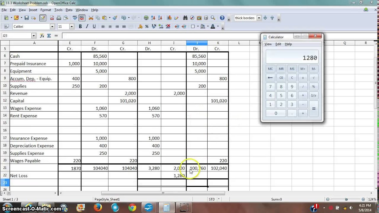Toggle Bold formatting
This screenshot has height=213, width=379.
(80, 27)
